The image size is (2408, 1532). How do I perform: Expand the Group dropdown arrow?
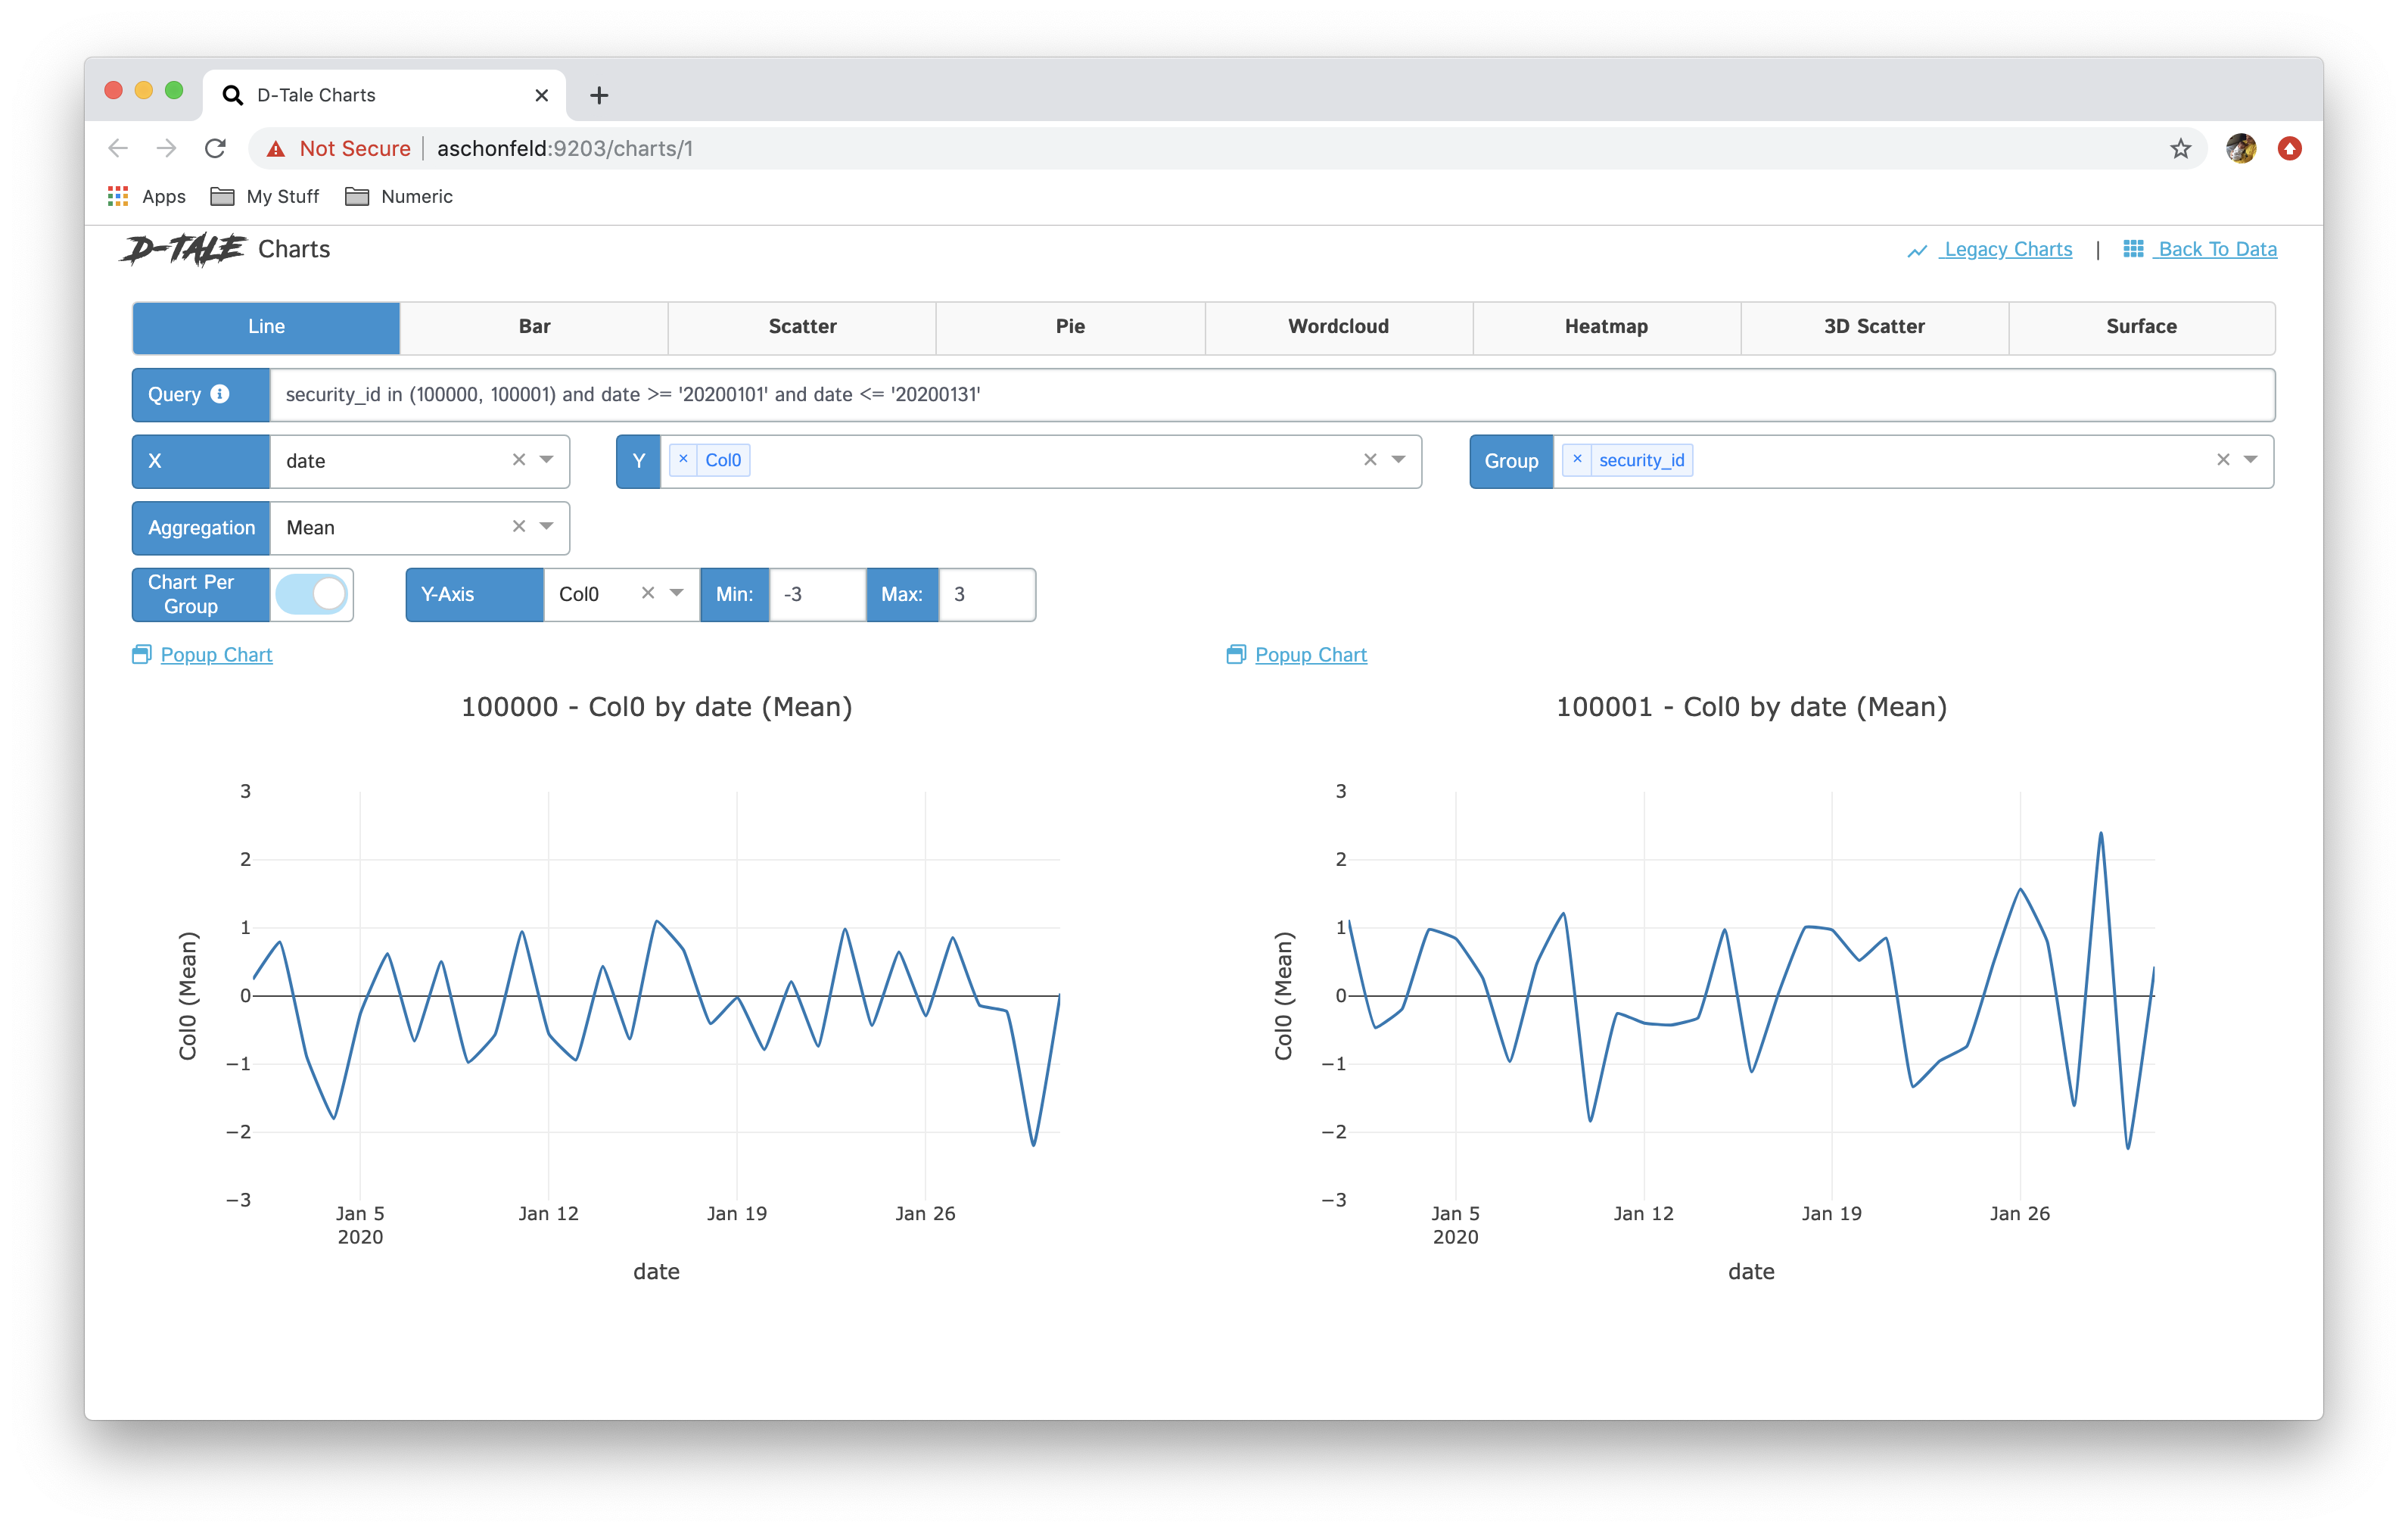[2250, 460]
